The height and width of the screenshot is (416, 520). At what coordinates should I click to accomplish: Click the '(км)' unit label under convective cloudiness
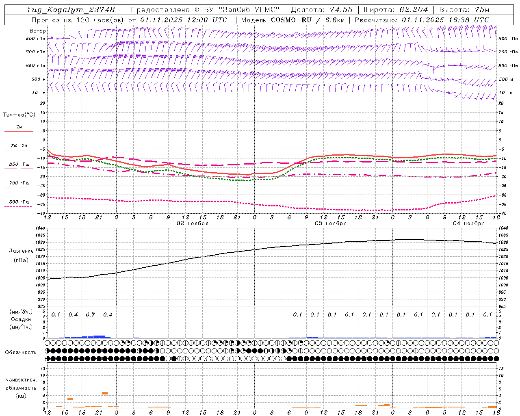click(21, 396)
